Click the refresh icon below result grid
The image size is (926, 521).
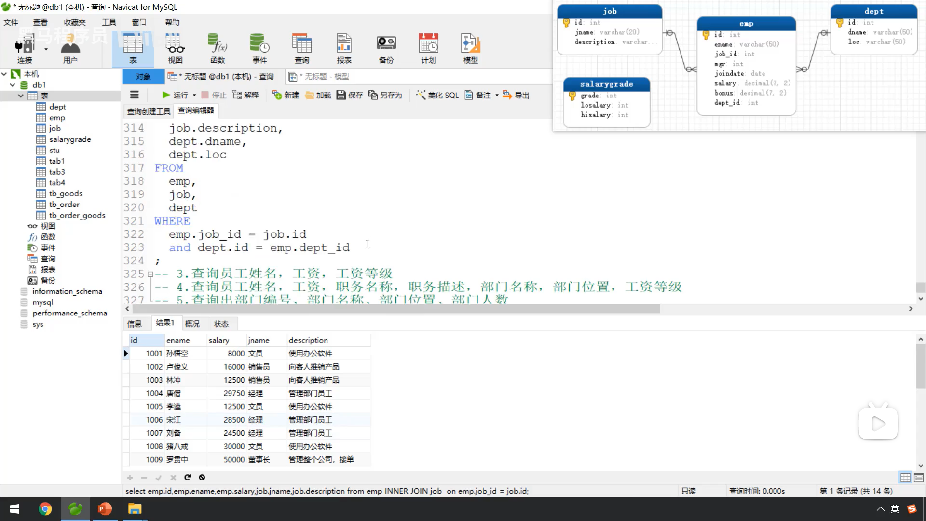[187, 477]
